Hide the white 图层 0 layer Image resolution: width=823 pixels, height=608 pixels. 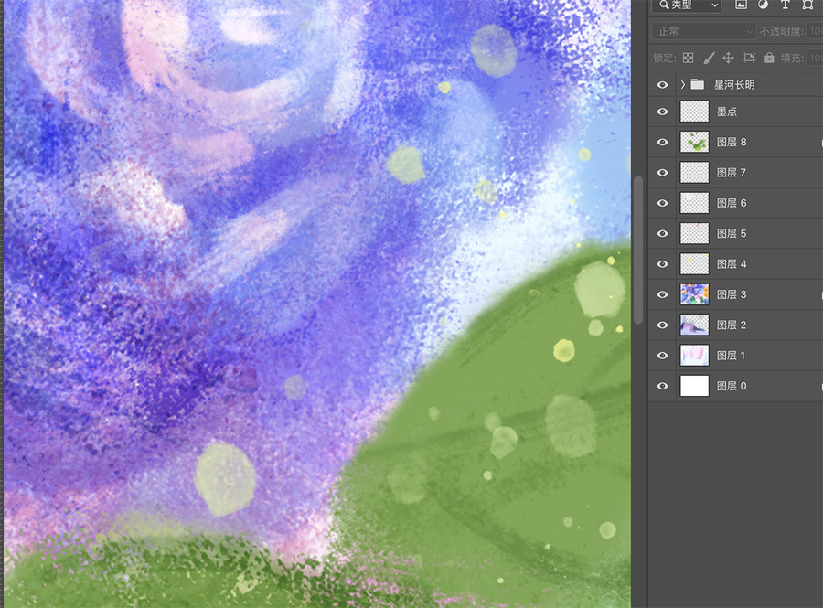point(662,386)
